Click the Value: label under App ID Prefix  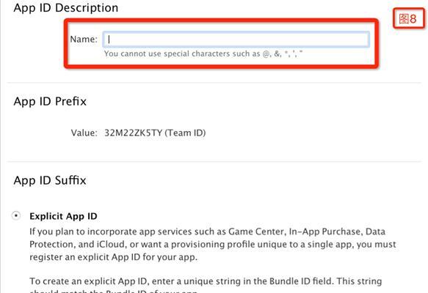pyautogui.click(x=84, y=133)
